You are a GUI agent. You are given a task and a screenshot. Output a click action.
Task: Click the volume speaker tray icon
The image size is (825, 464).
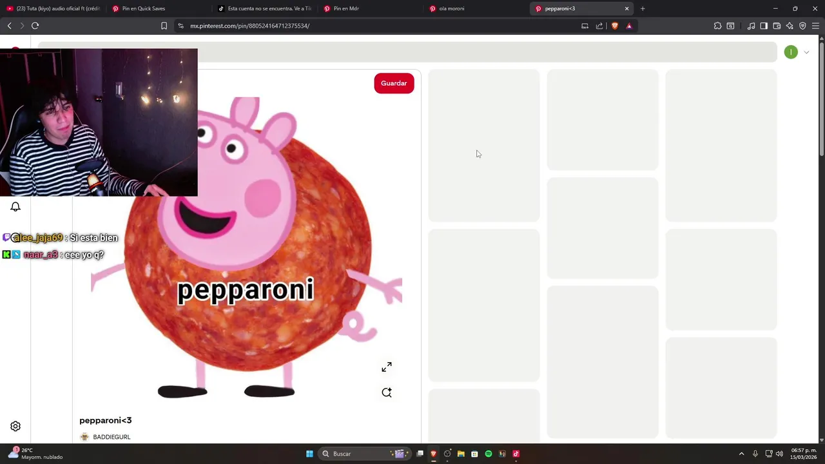[779, 454]
